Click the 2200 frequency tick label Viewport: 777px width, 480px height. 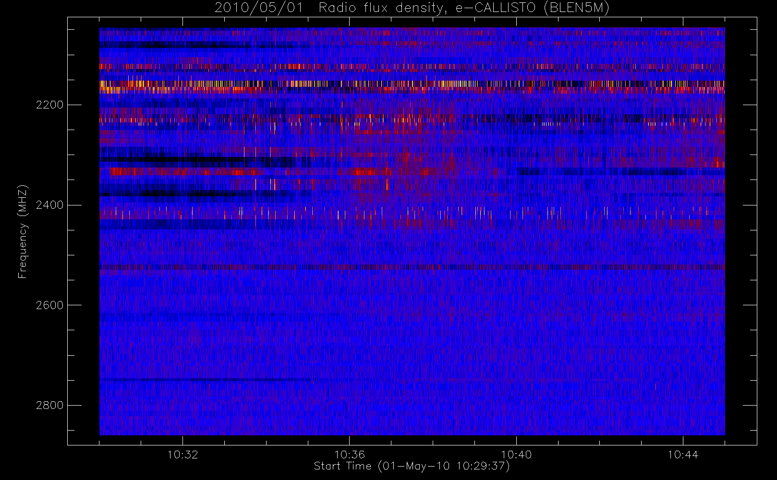pyautogui.click(x=49, y=105)
